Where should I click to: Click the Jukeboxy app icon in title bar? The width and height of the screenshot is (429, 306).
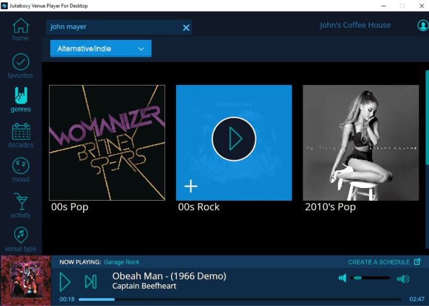point(5,6)
